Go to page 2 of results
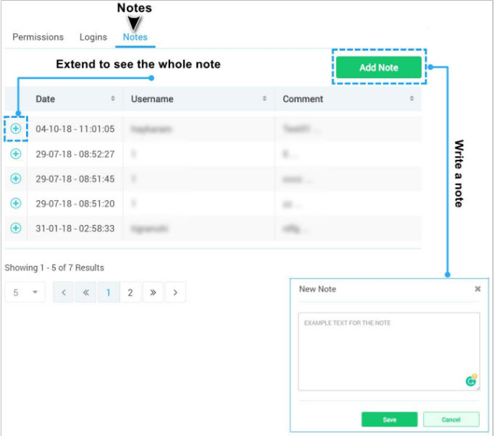 tap(130, 293)
